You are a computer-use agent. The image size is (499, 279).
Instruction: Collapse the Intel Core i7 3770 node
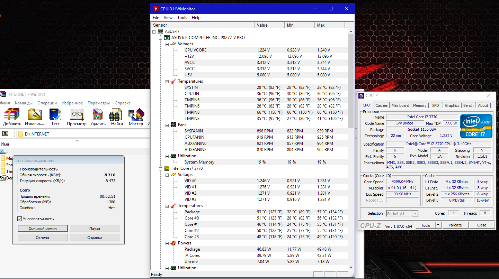161,168
